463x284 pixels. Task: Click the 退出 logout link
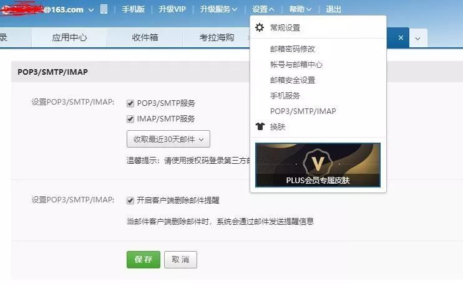point(333,9)
